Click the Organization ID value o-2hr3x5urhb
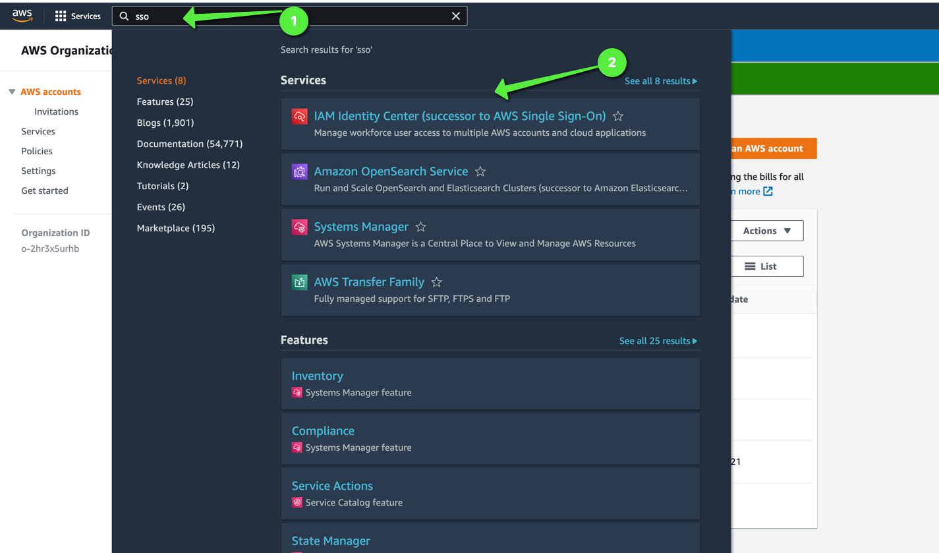Image resolution: width=939 pixels, height=553 pixels. coord(50,248)
